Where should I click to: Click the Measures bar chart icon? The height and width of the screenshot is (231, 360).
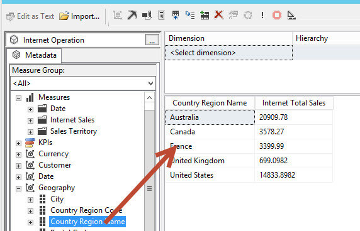30,97
